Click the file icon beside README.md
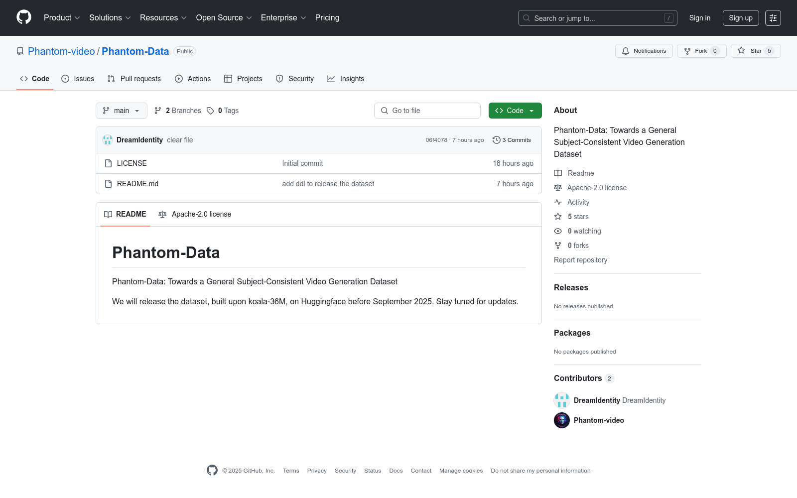This screenshot has width=797, height=498. (108, 184)
